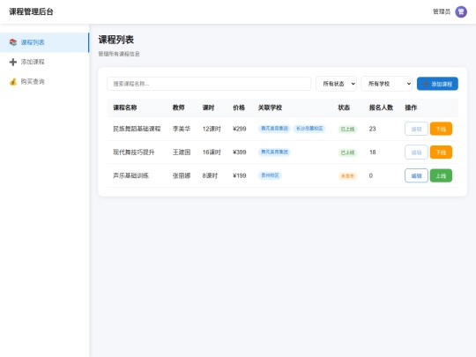The width and height of the screenshot is (476, 357).
Task: Open 课程列表 in the sidebar
Action: click(44, 42)
